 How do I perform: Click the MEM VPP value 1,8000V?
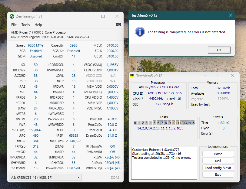(112, 103)
